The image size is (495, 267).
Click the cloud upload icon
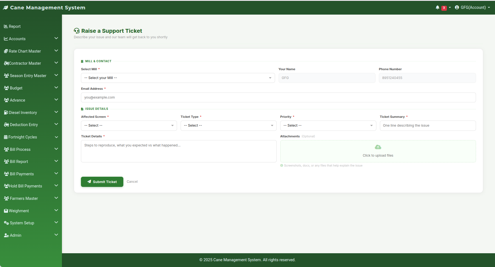(x=378, y=147)
